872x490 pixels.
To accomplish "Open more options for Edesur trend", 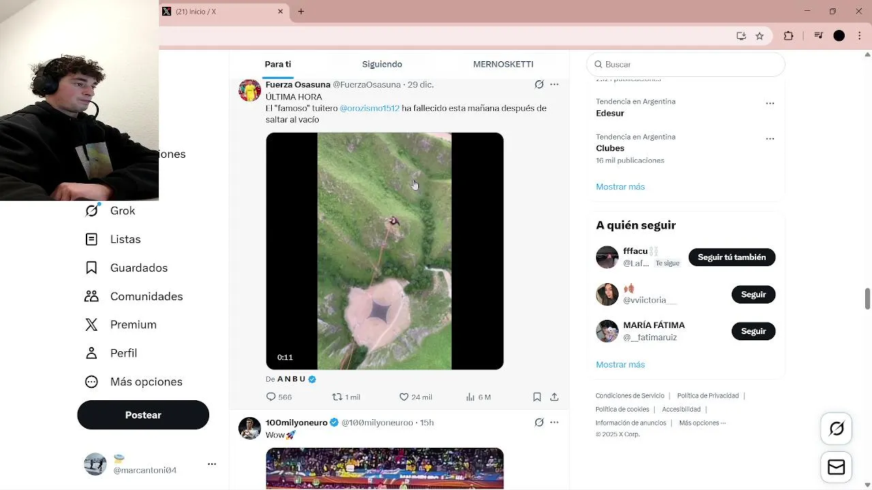I will point(770,103).
